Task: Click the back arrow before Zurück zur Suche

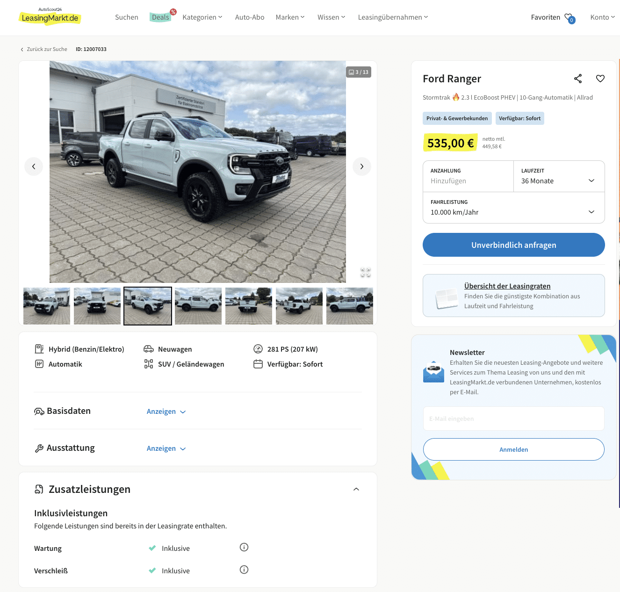Action: tap(22, 50)
